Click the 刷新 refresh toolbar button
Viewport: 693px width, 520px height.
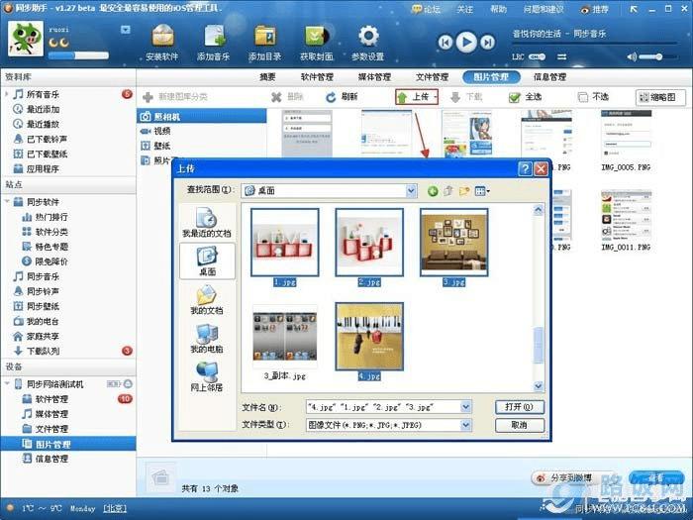click(342, 97)
